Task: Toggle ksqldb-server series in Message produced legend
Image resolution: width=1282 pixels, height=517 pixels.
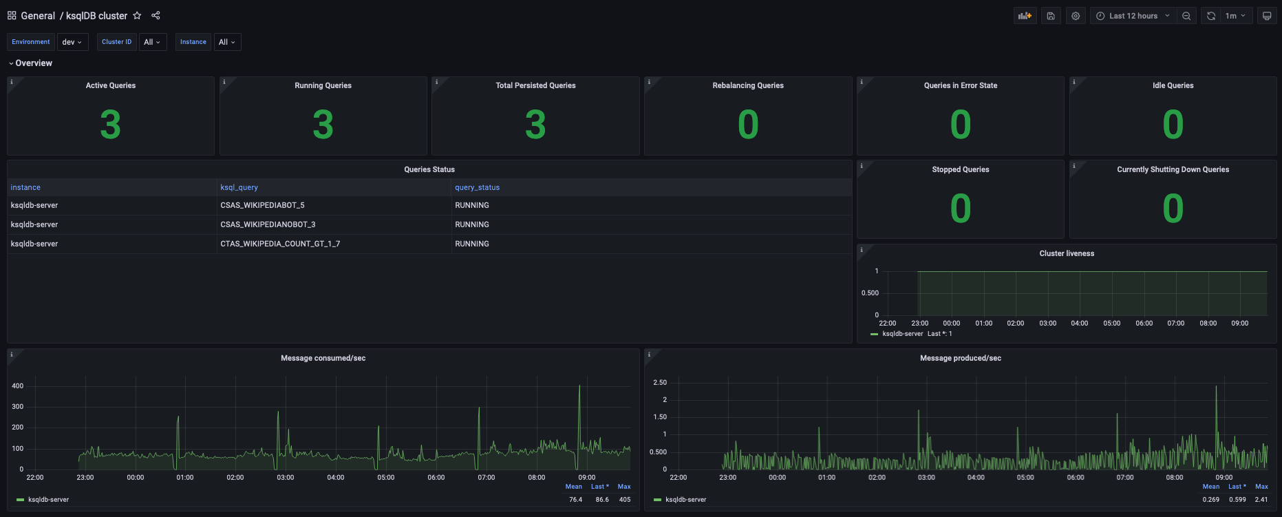Action: [685, 500]
